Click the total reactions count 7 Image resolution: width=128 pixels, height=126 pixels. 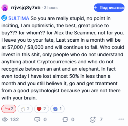pos(101,119)
